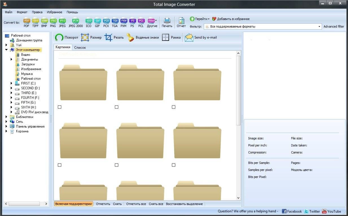This screenshot has width=348, height=216.
Task: Click the Снять button
Action: pyautogui.click(x=117, y=204)
